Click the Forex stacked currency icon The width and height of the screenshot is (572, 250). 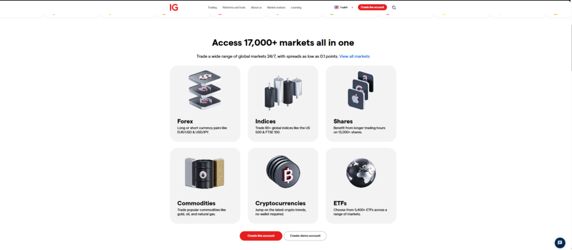click(204, 90)
